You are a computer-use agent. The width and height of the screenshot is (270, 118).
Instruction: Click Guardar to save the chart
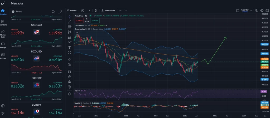click(245, 11)
